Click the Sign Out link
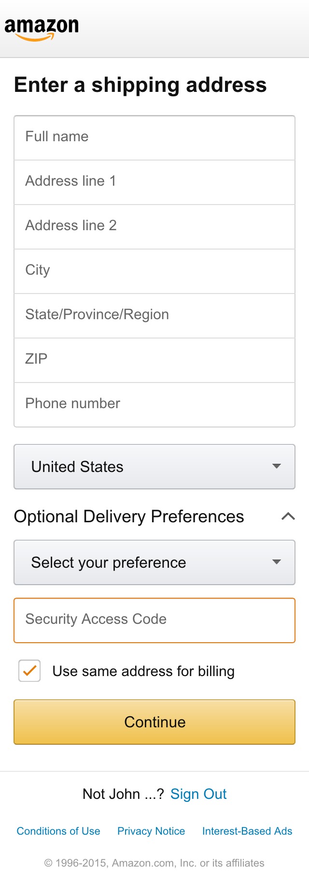 point(198,794)
